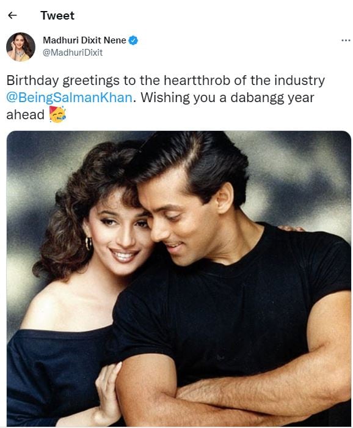Open the three-dot more options menu
Screen dimensions: 353x428
point(346,40)
